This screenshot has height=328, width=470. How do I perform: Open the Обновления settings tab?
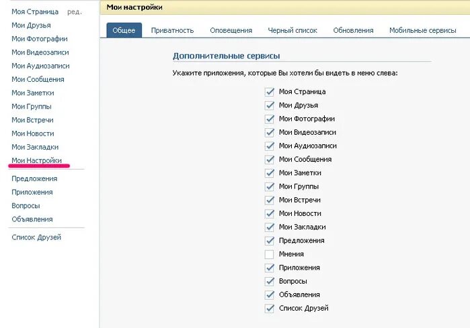[x=353, y=30]
